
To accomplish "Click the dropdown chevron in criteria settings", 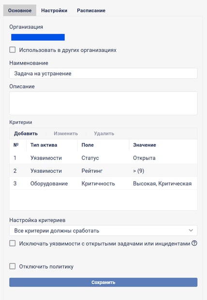I will (191, 231).
